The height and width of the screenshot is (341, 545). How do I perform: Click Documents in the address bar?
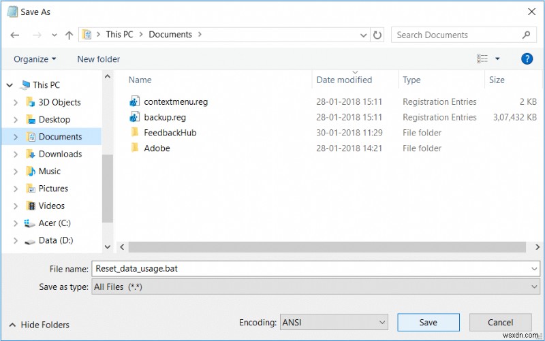point(170,35)
